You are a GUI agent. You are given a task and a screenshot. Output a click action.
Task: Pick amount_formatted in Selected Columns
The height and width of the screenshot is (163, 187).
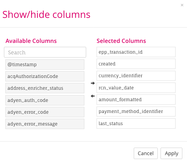pyautogui.click(x=136, y=100)
